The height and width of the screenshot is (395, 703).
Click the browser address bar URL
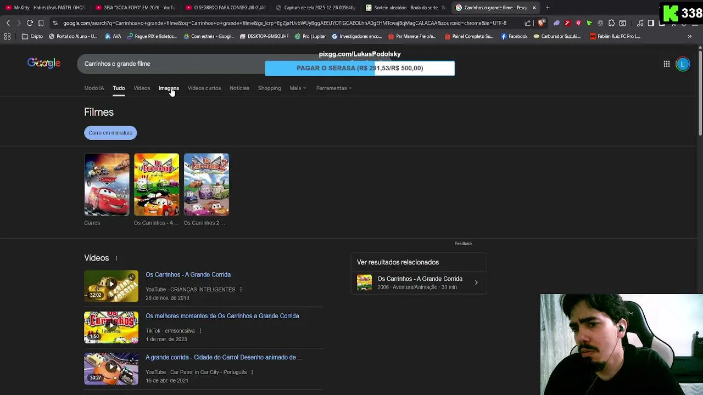point(284,23)
